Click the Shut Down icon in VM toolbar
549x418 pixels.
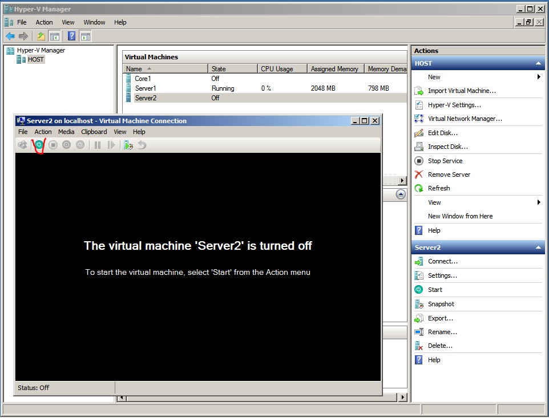click(x=67, y=145)
